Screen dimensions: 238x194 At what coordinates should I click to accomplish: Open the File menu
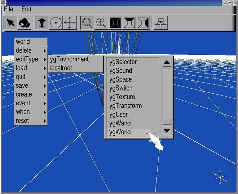8,9
